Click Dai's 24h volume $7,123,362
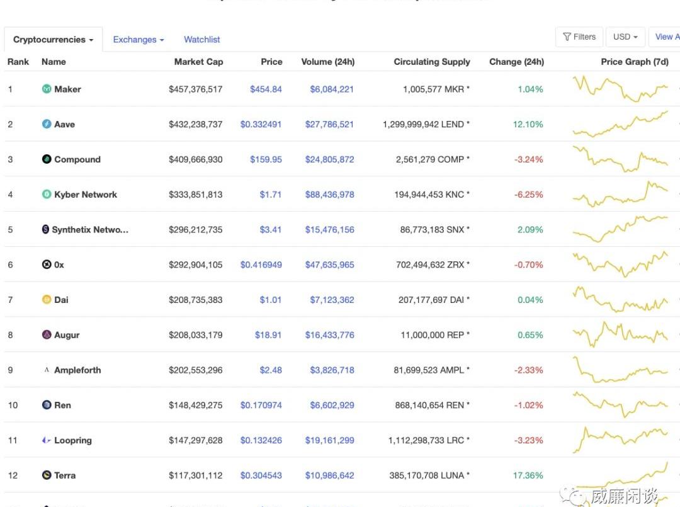The width and height of the screenshot is (680, 507). pos(332,300)
